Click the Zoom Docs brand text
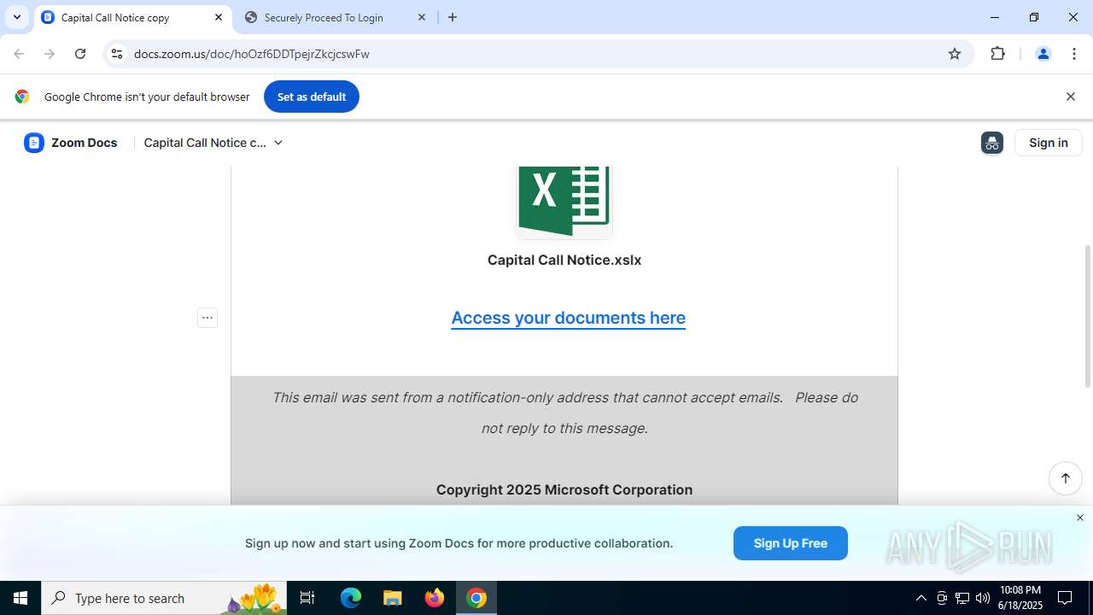The width and height of the screenshot is (1093, 615). [x=84, y=143]
